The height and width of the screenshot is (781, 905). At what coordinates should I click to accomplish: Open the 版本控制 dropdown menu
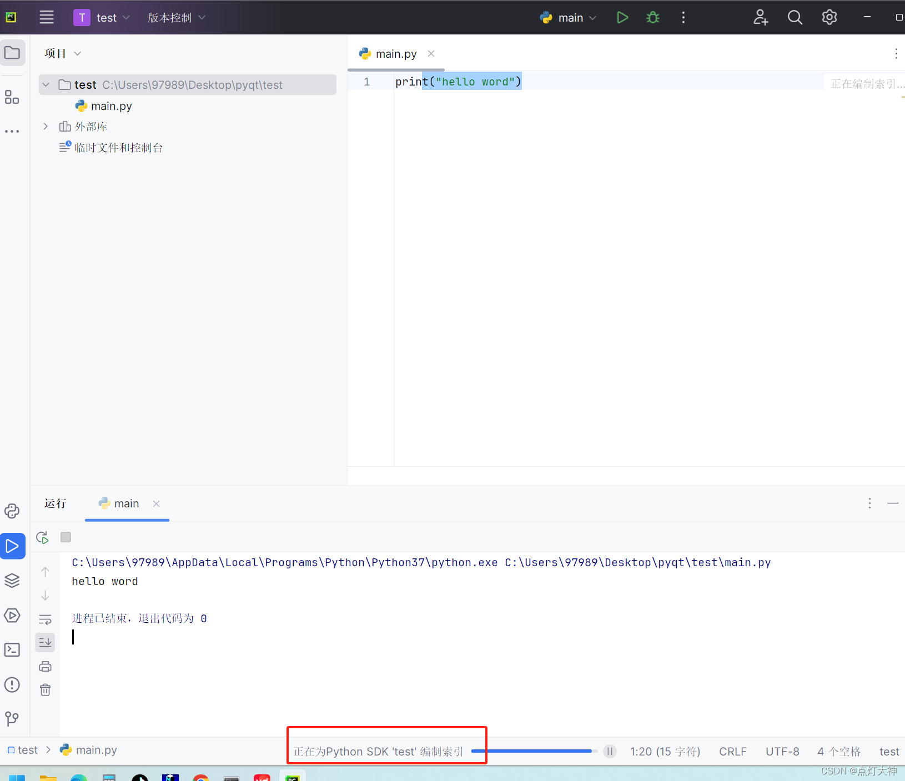(176, 17)
